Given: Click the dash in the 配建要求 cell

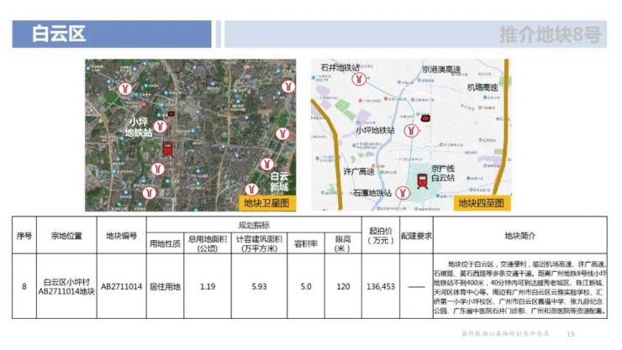Looking at the screenshot, I should pyautogui.click(x=416, y=287).
